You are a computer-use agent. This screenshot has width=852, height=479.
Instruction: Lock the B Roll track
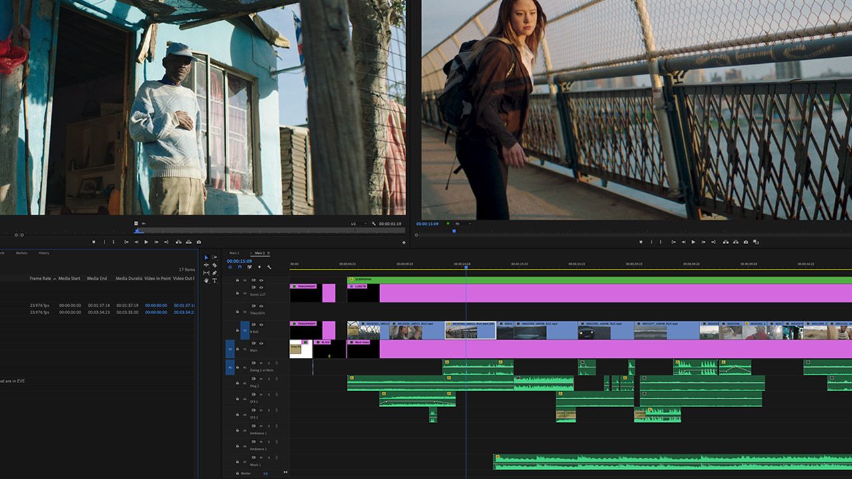pos(238,331)
